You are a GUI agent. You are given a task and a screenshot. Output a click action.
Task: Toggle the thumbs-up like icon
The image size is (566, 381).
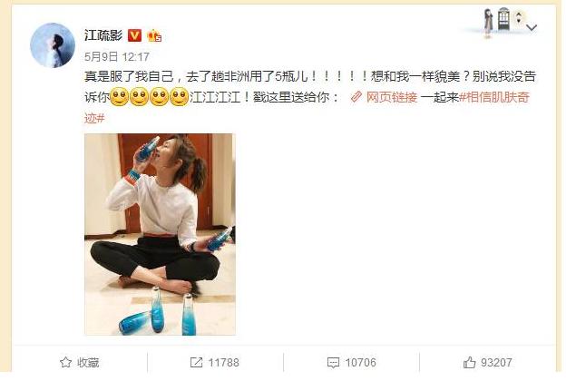469,362
